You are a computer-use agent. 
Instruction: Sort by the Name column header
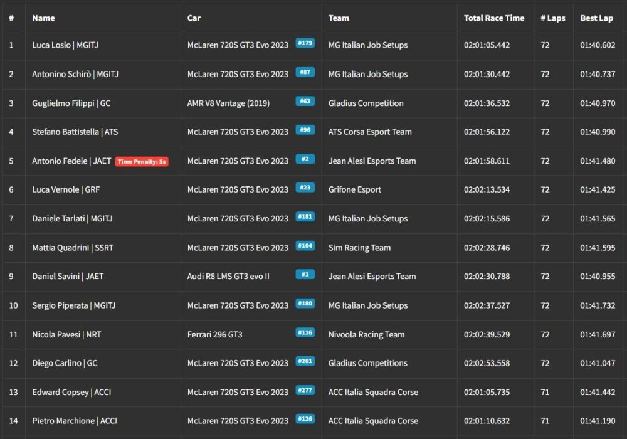44,18
